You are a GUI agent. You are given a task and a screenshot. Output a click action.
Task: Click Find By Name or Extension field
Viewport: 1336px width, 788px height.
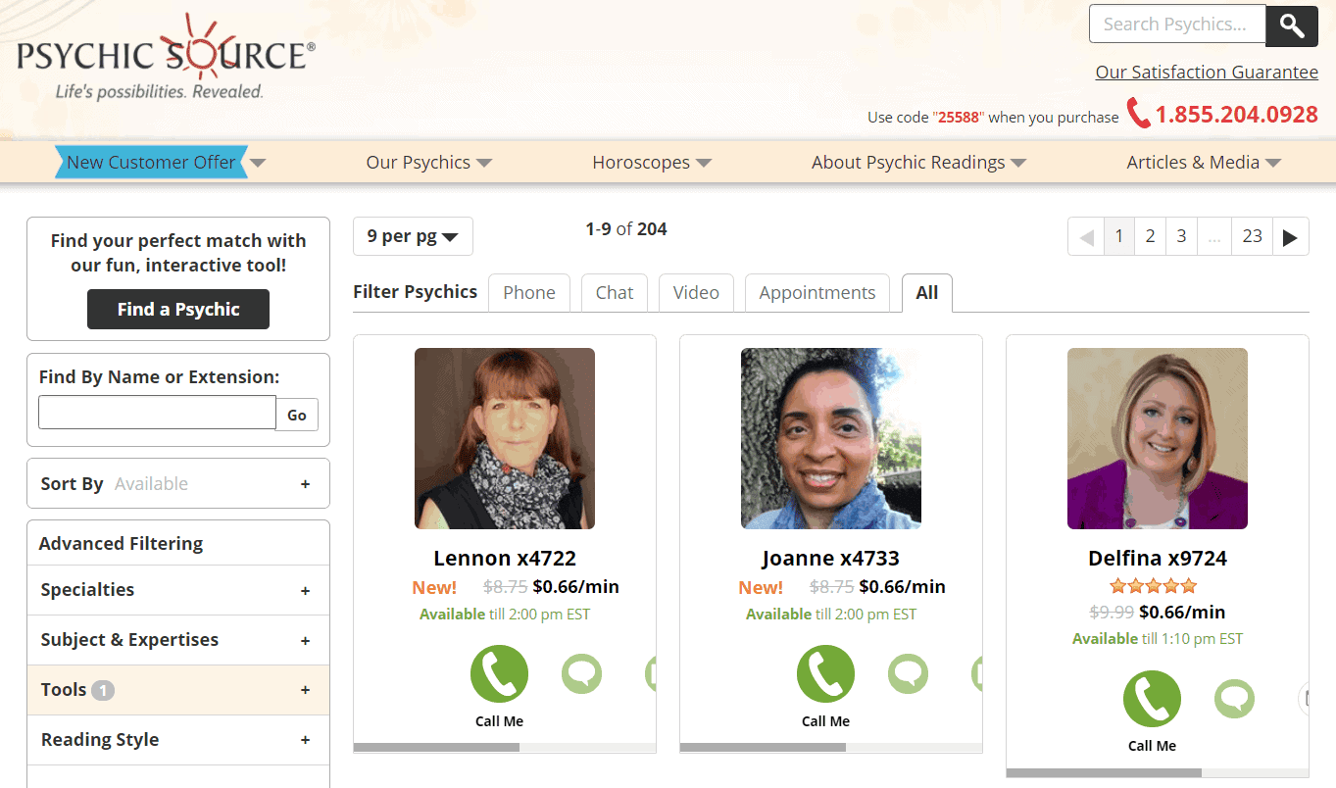(157, 413)
